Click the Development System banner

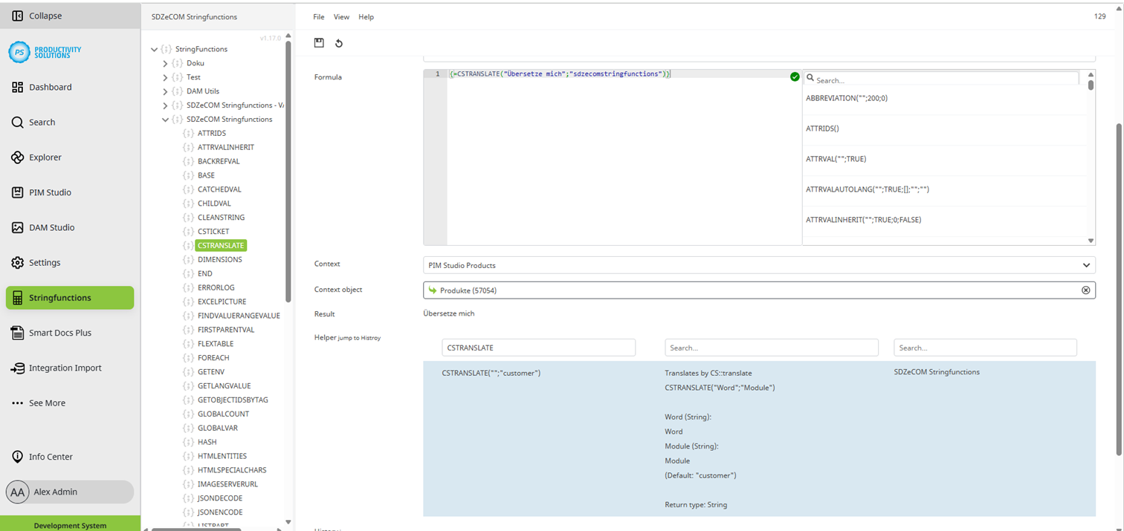[x=70, y=524]
